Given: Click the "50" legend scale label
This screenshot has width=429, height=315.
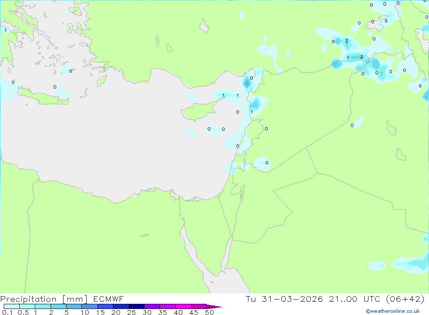Looking at the screenshot, I should click(x=210, y=312).
